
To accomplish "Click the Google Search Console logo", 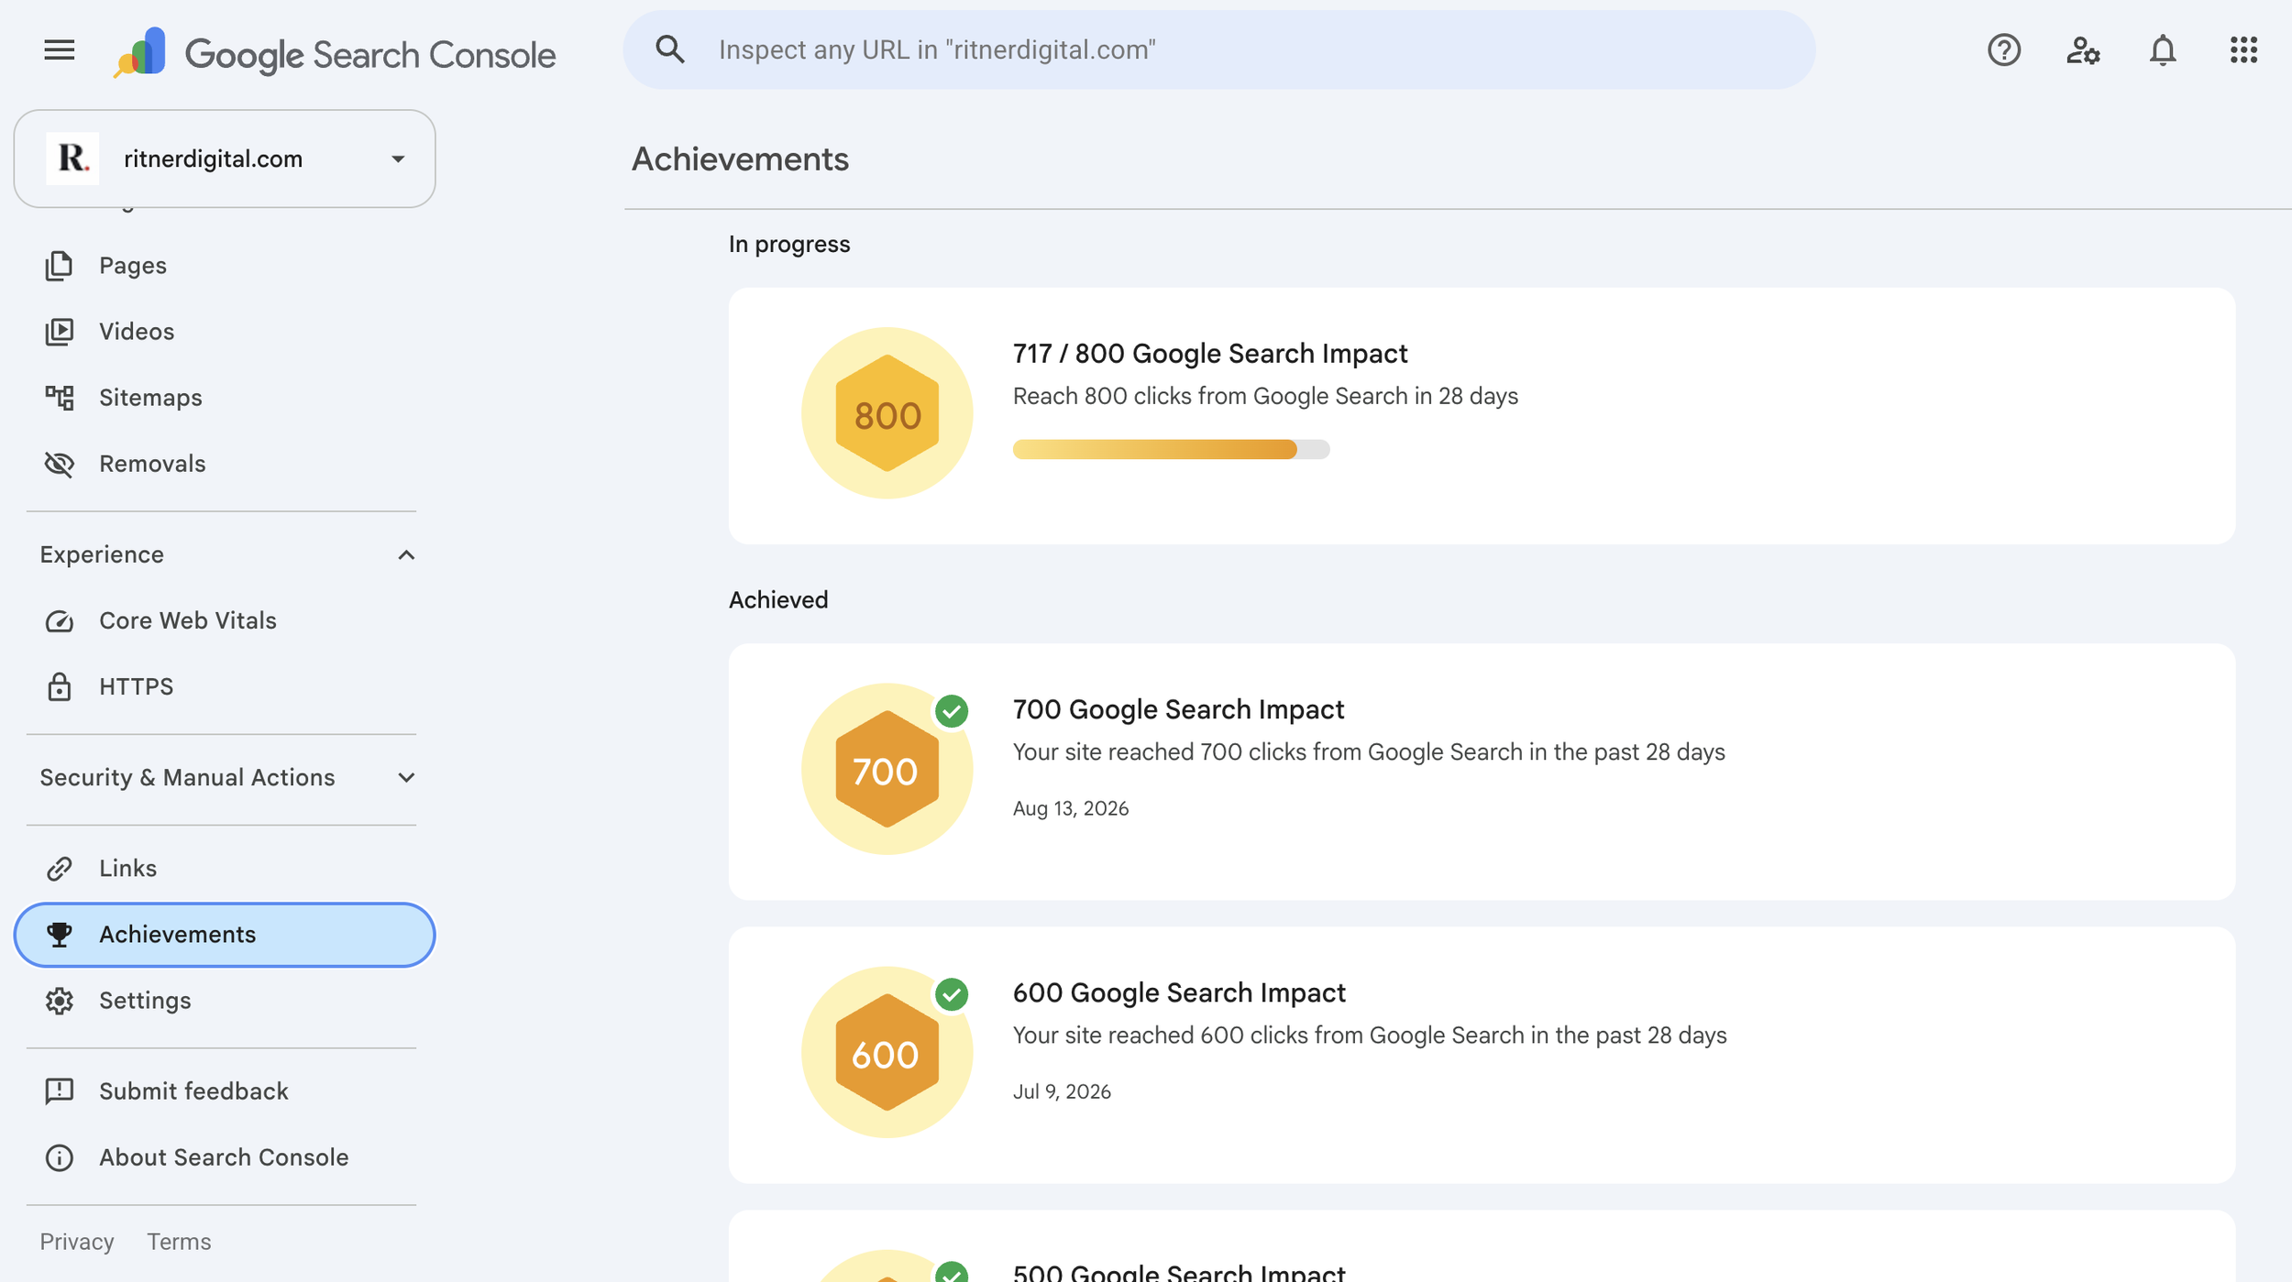I will point(334,53).
